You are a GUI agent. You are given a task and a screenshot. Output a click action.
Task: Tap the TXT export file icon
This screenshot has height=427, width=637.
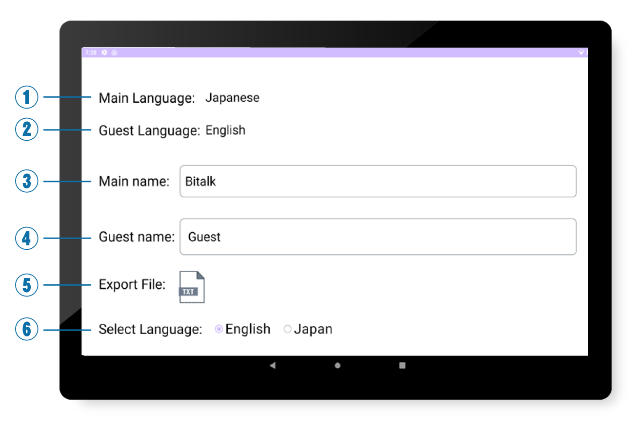pyautogui.click(x=192, y=287)
